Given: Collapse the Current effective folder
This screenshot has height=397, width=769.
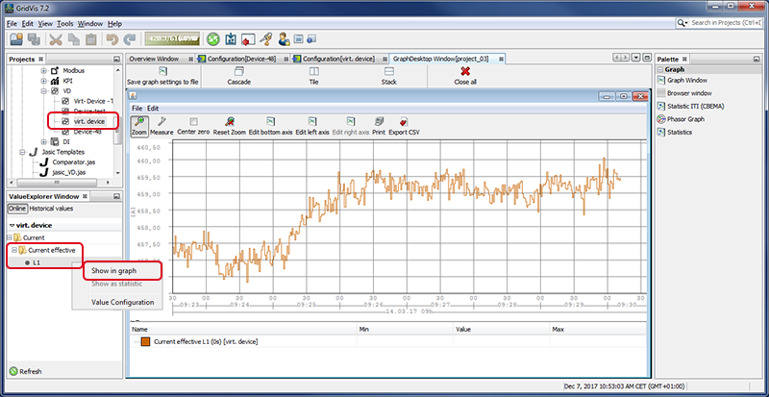Looking at the screenshot, I should [x=13, y=250].
